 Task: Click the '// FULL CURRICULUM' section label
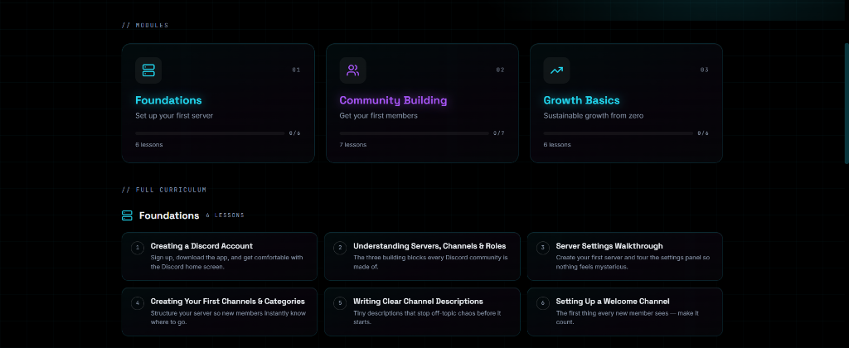pos(163,190)
